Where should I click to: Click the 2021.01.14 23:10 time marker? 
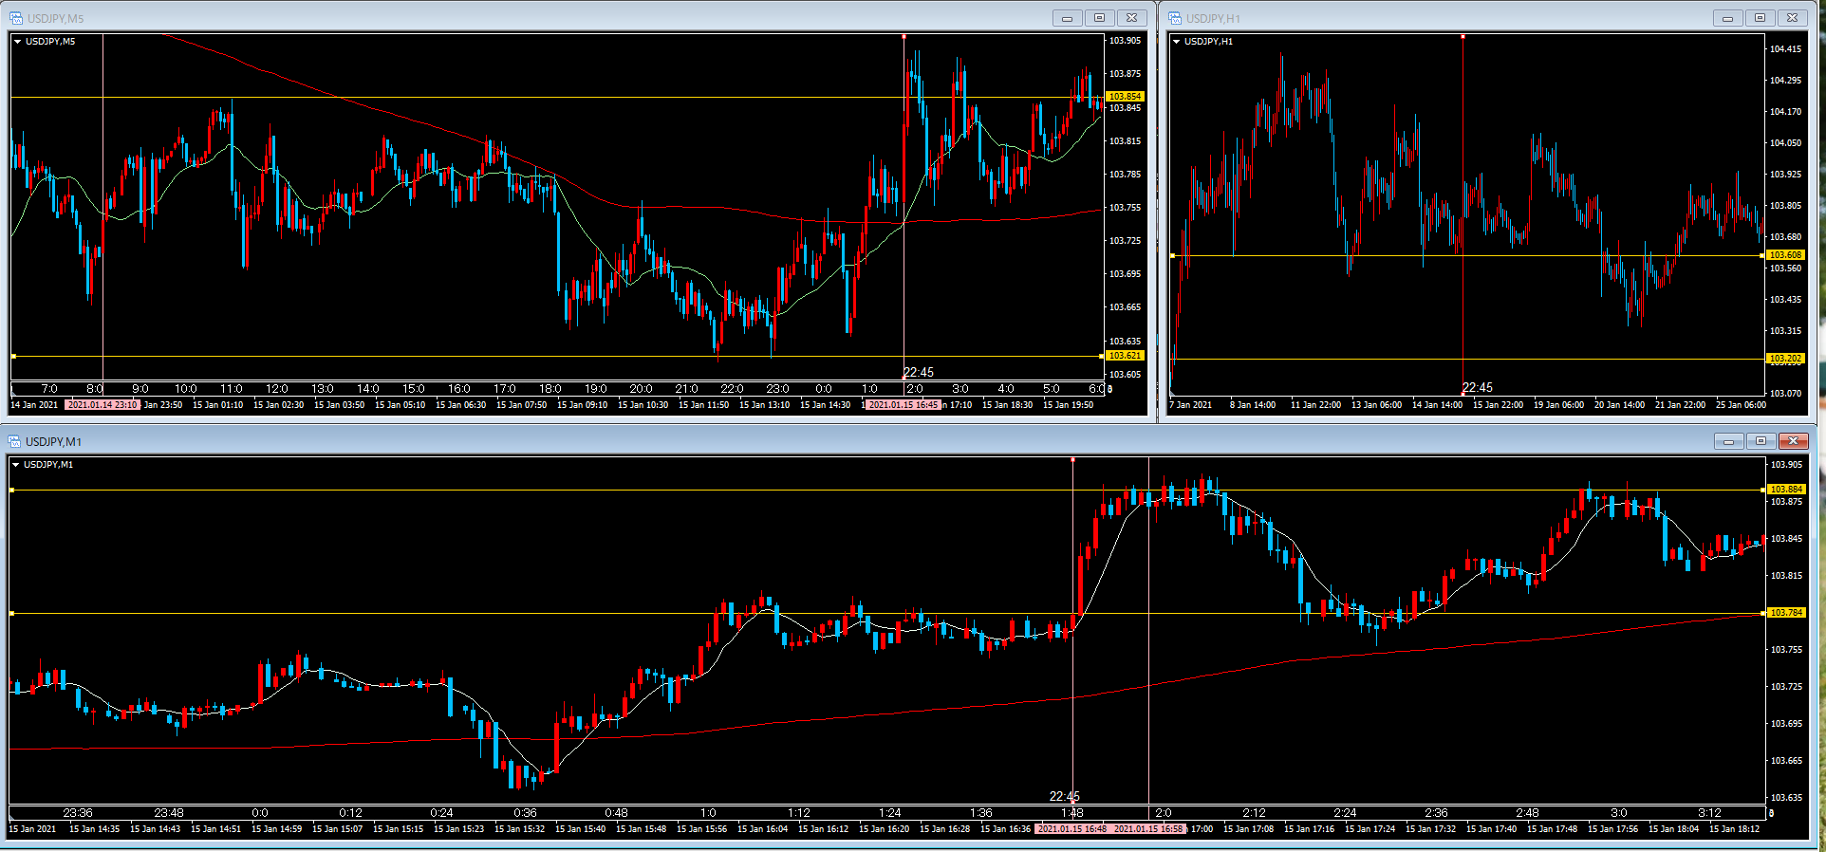102,405
